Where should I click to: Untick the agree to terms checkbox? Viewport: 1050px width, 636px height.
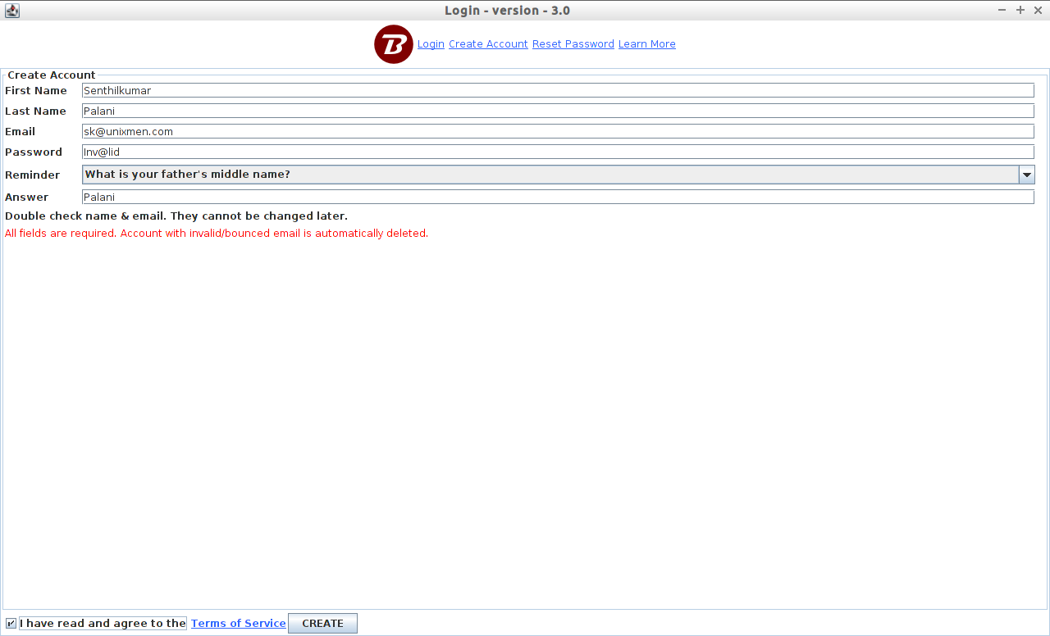click(11, 624)
